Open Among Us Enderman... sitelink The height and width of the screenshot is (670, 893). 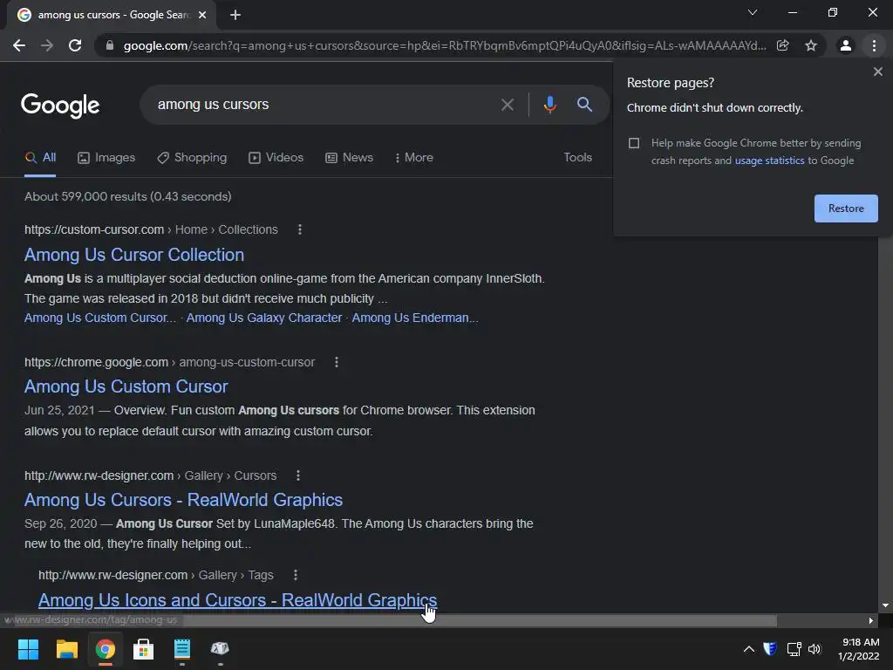pyautogui.click(x=414, y=318)
